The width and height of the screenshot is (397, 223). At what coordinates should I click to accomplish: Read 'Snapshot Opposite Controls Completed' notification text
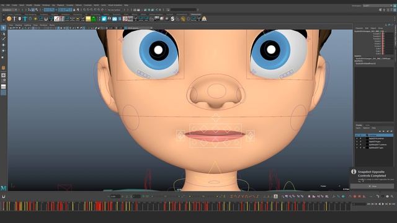tap(372, 173)
